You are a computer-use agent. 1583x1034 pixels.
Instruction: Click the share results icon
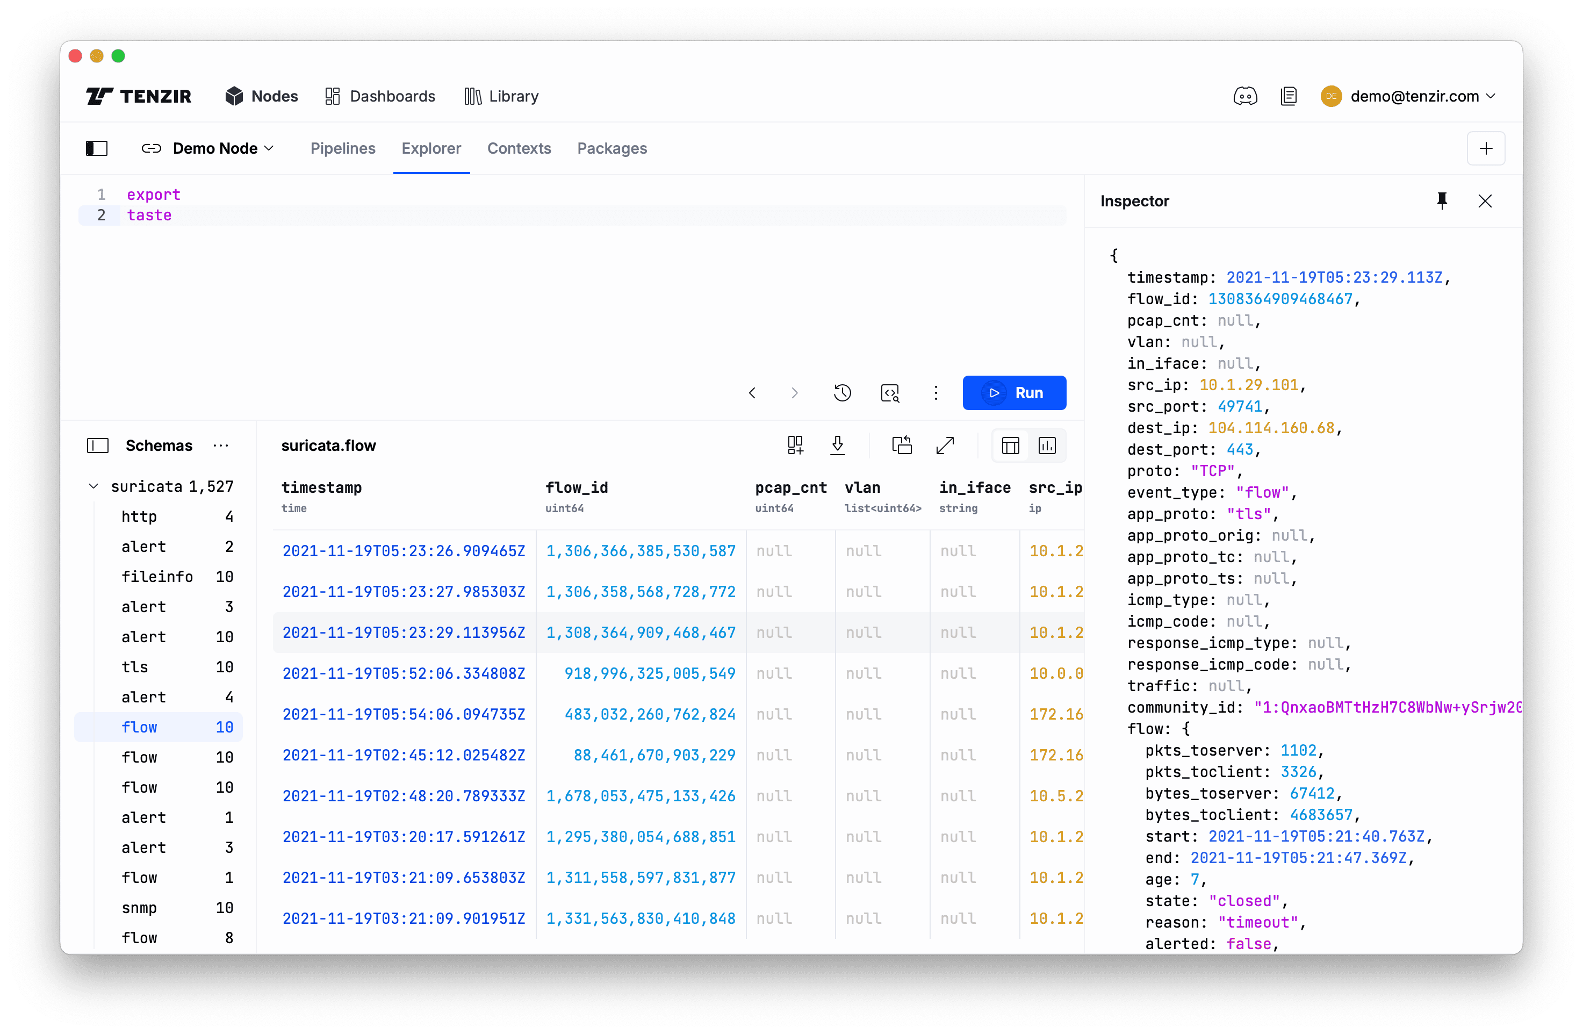point(901,445)
